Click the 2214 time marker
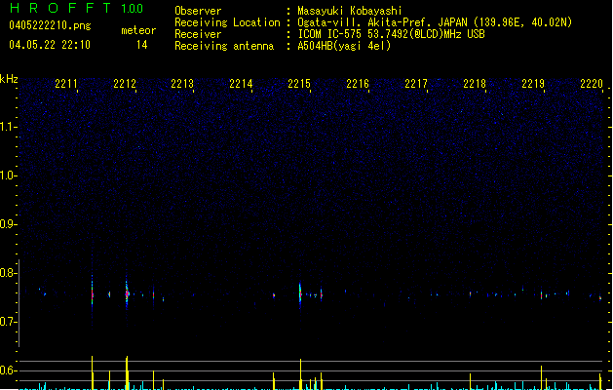Screen dimensions: 613x390 pyautogui.click(x=241, y=84)
